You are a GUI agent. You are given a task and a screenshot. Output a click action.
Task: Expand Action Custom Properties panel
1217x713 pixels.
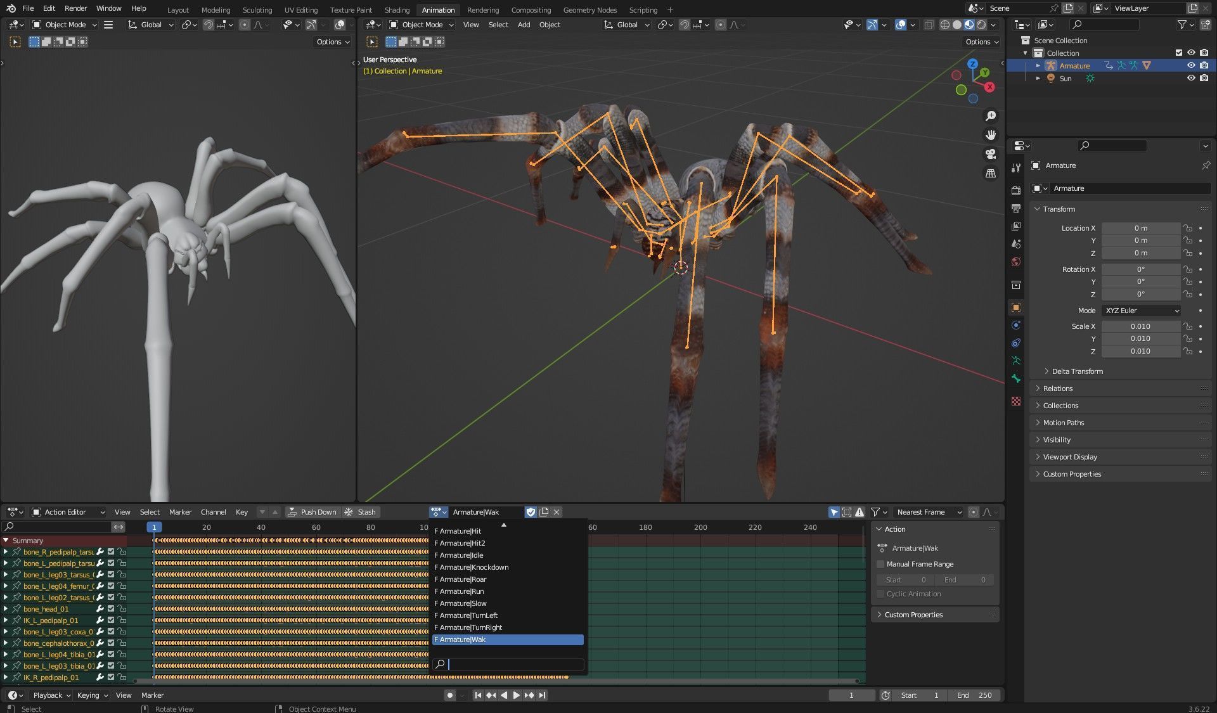[x=936, y=615]
